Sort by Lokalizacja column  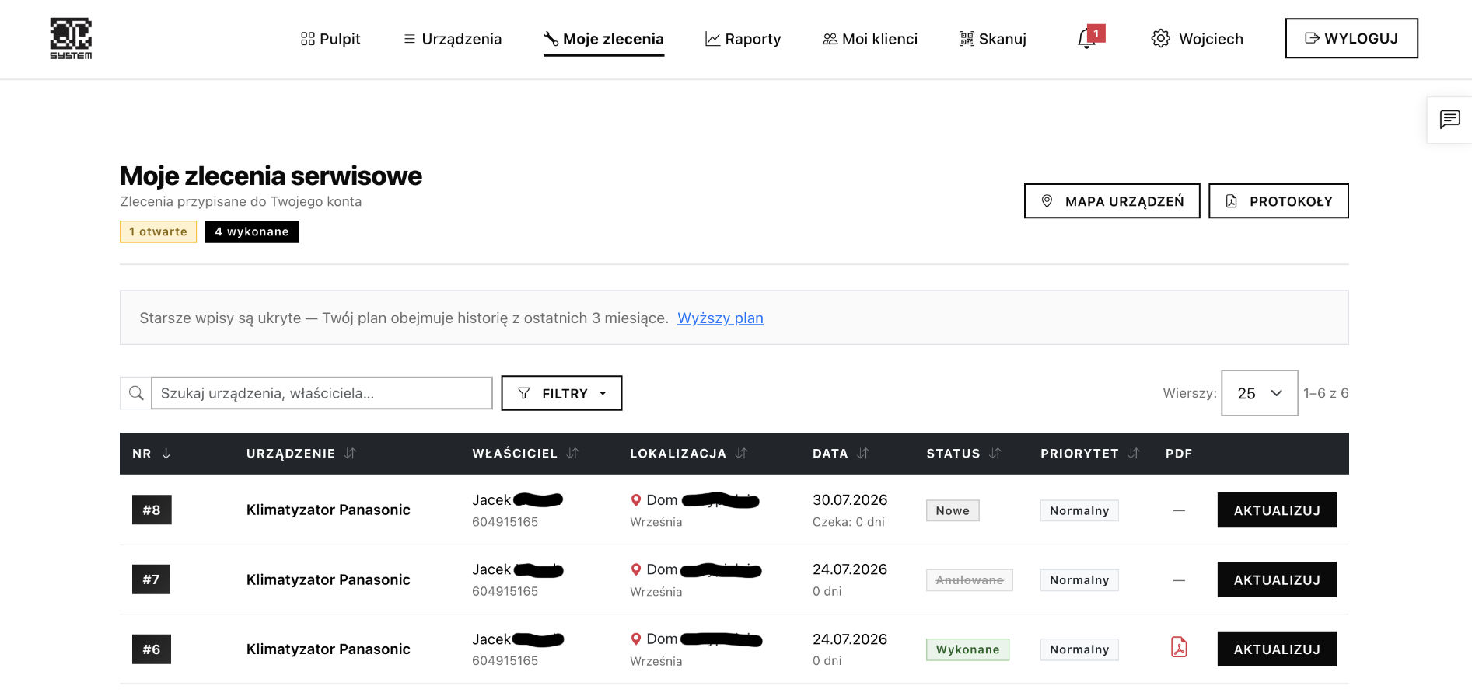pos(742,454)
